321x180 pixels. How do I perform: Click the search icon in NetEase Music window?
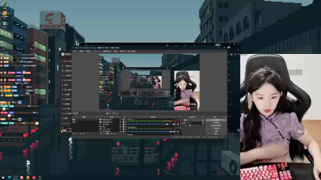239,54
